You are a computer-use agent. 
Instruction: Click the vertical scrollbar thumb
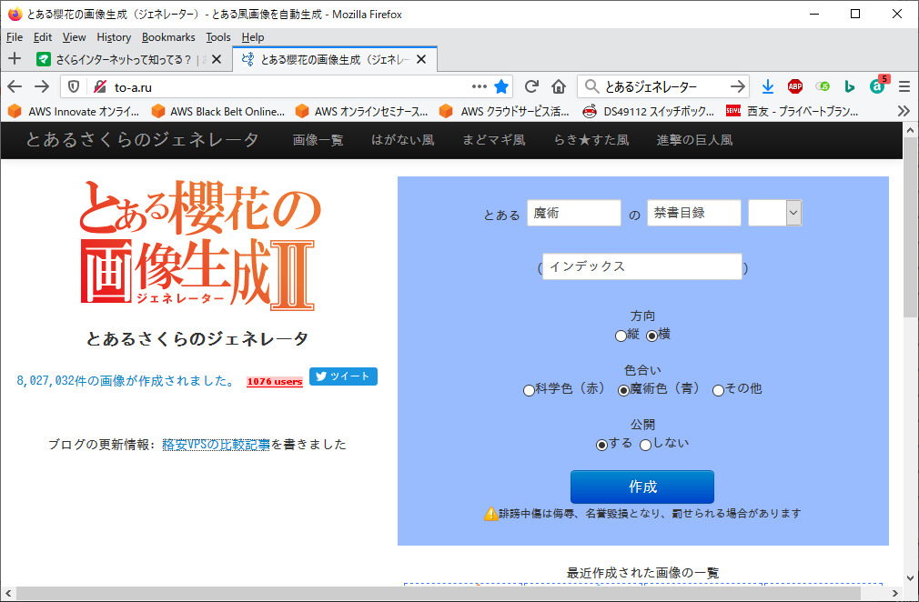[x=910, y=227]
